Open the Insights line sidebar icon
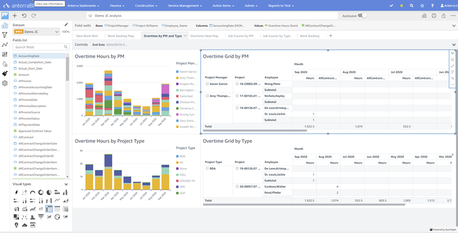This screenshot has width=458, height=233. coord(5,44)
